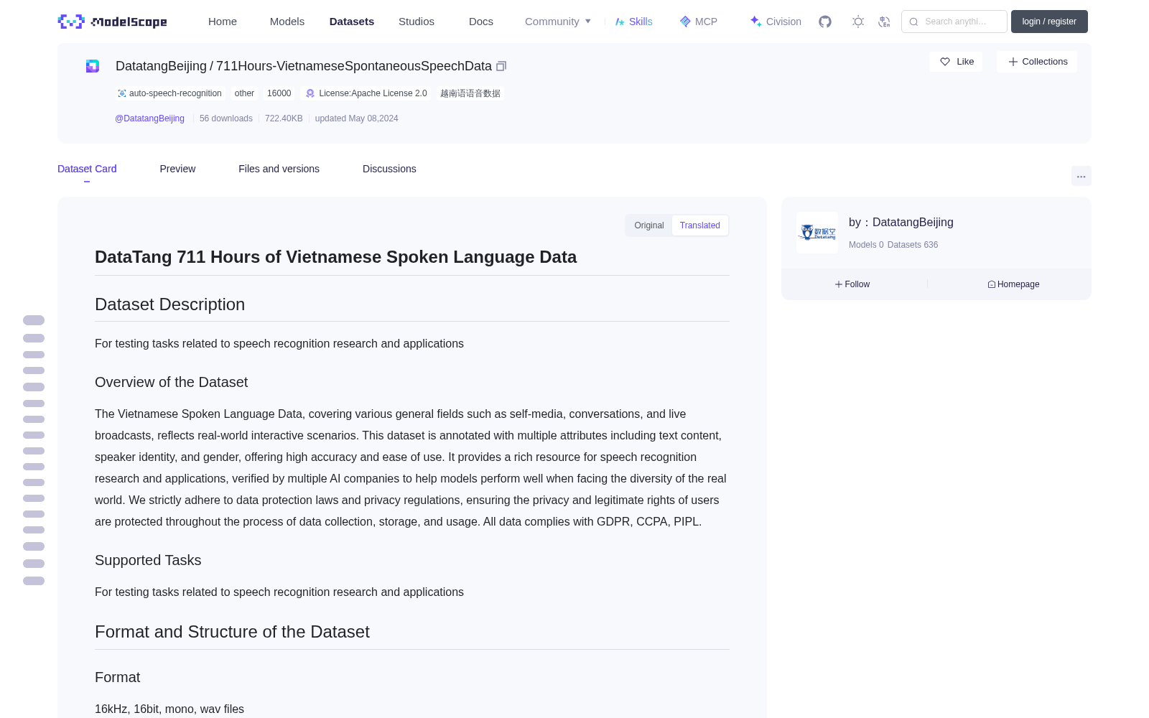Click the License:Apache License 2.0 tag
1149x718 pixels.
(366, 93)
